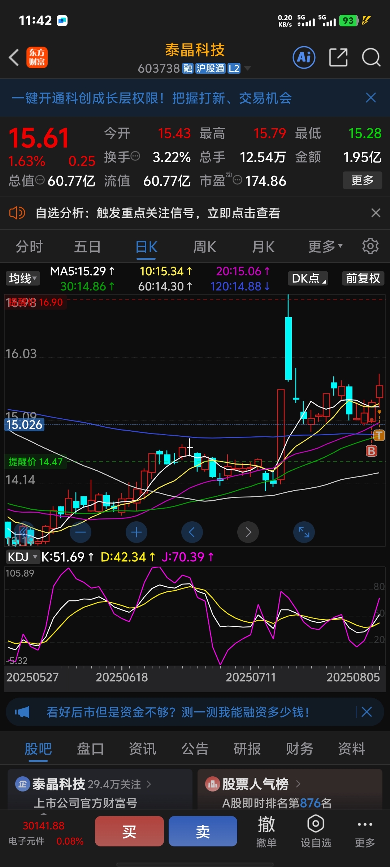Open the 资料 tab
This screenshot has width=390, height=867.
pyautogui.click(x=352, y=749)
